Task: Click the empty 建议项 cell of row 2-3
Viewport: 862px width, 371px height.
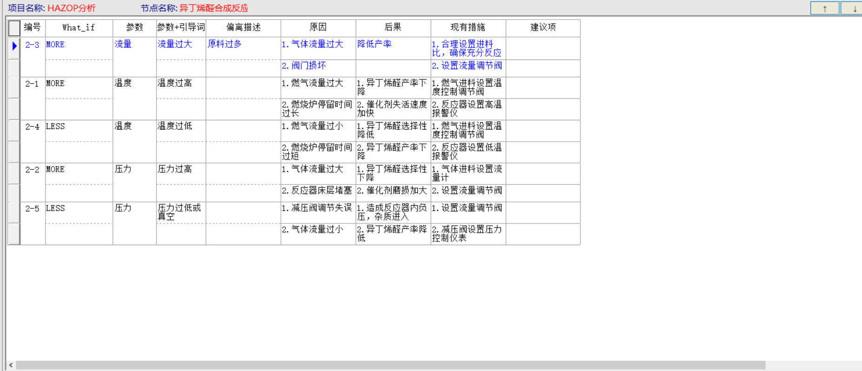Action: point(543,48)
